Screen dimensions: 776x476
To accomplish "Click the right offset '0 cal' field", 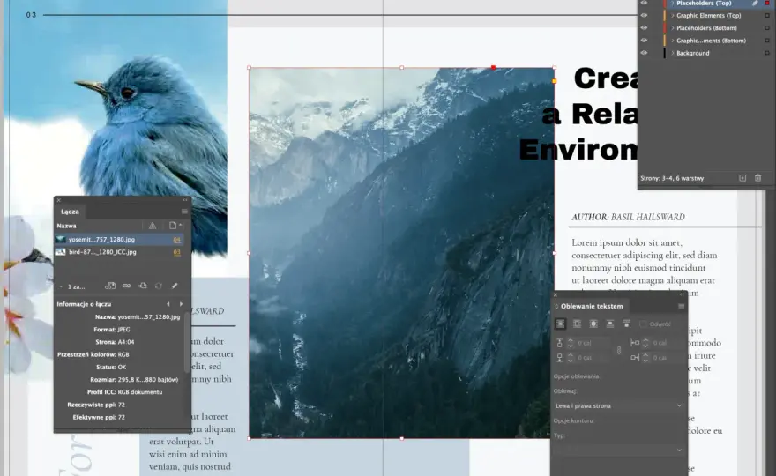I will [x=668, y=357].
